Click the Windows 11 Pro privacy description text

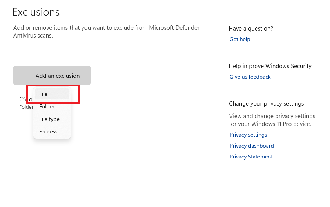pyautogui.click(x=272, y=120)
